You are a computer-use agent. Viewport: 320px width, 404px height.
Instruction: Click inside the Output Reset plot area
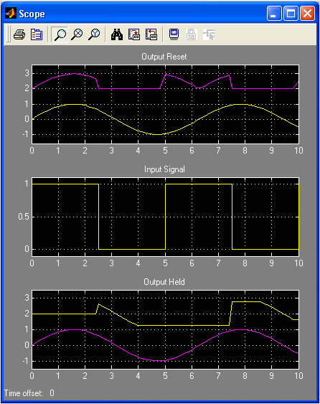(165, 104)
